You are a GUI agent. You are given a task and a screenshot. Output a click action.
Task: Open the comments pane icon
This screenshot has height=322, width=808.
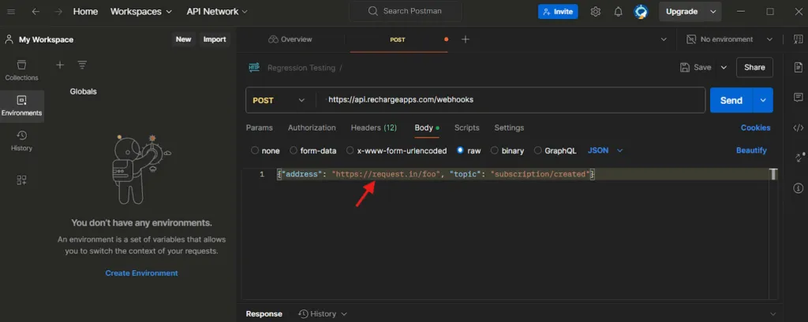(x=799, y=97)
